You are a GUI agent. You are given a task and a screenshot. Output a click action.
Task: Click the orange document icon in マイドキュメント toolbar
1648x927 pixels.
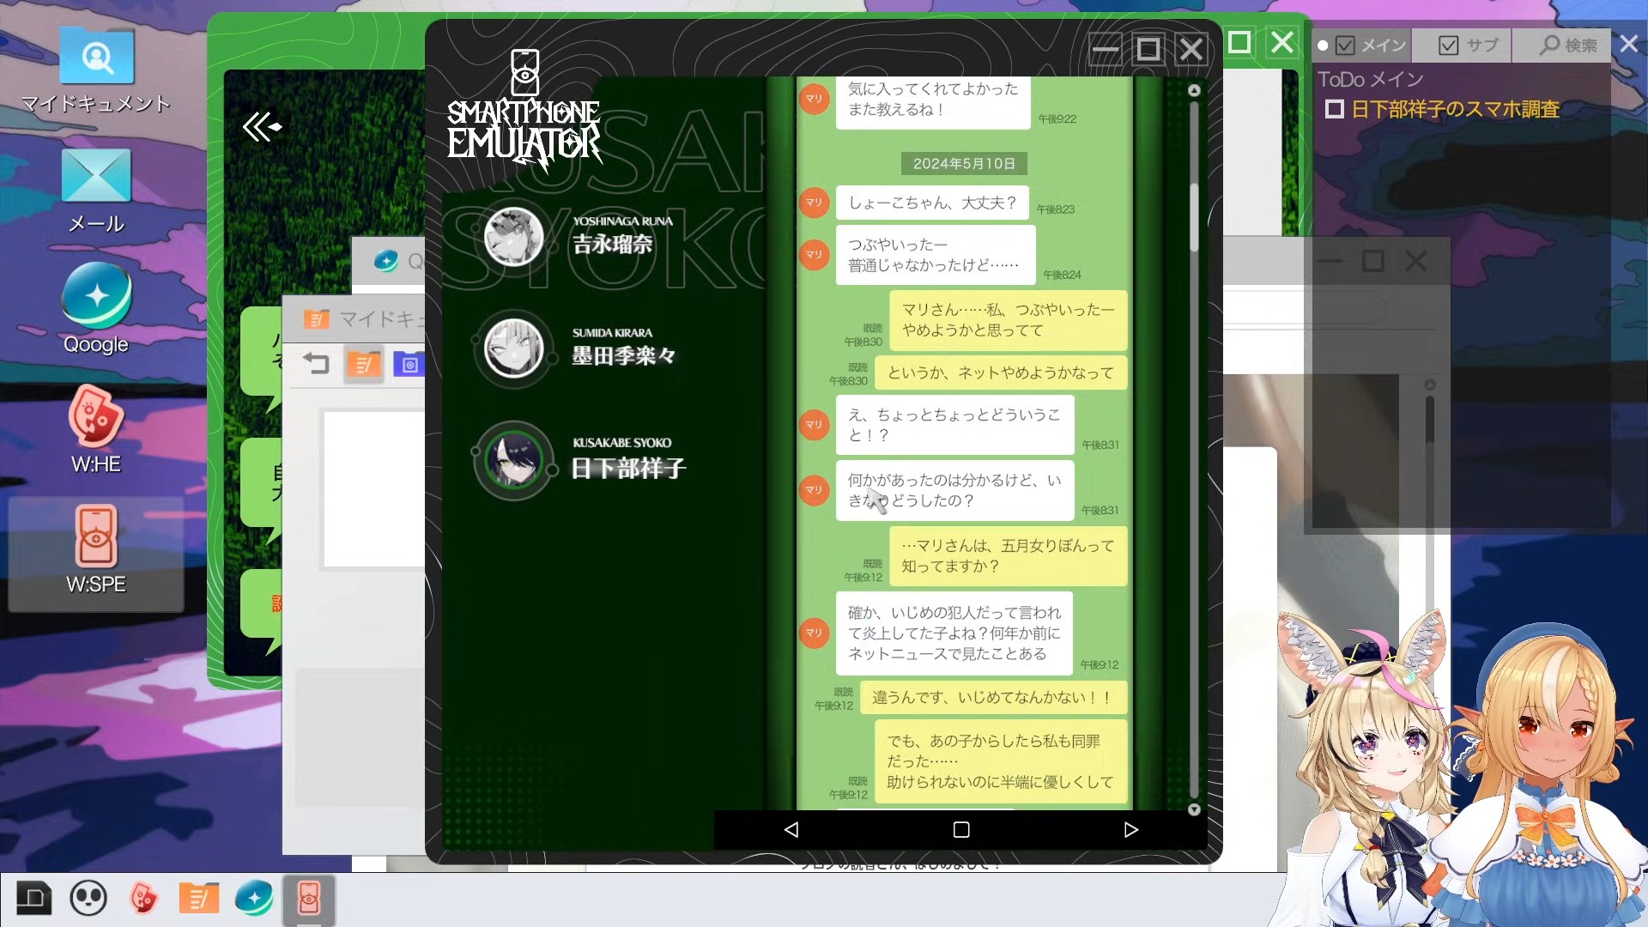click(x=364, y=364)
